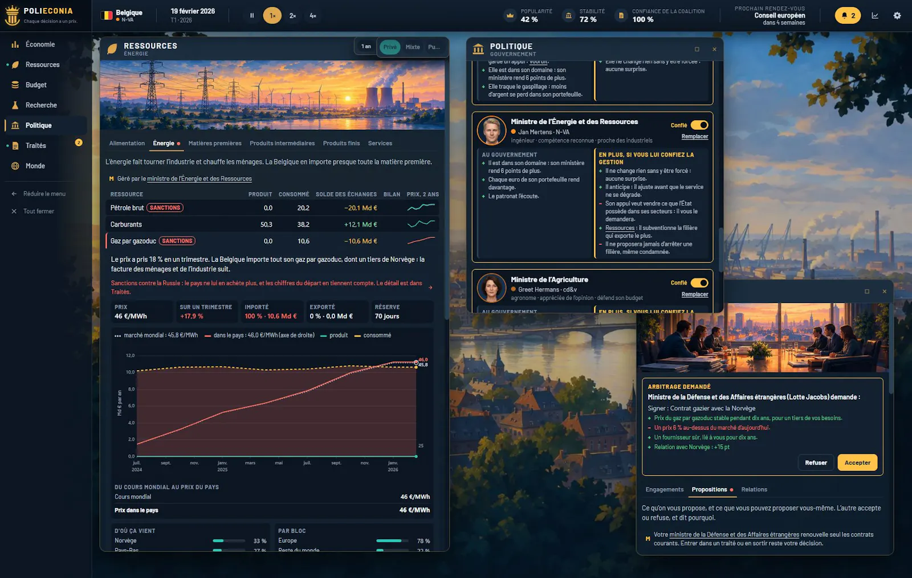Open the Politique sidebar section
Screen dimensions: 912x578
46,125
